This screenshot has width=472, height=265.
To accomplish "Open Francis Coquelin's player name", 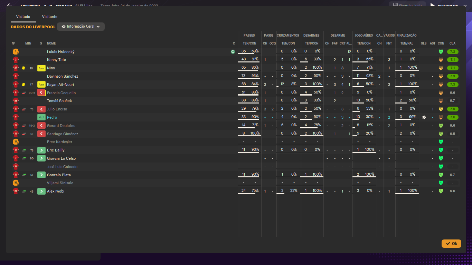I will pyautogui.click(x=61, y=93).
